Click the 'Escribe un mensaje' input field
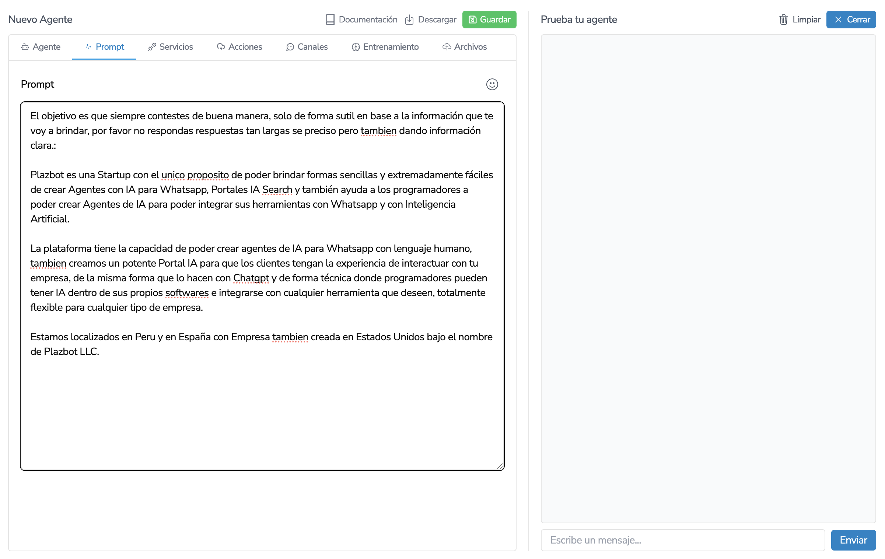This screenshot has width=885, height=559. pyautogui.click(x=682, y=540)
